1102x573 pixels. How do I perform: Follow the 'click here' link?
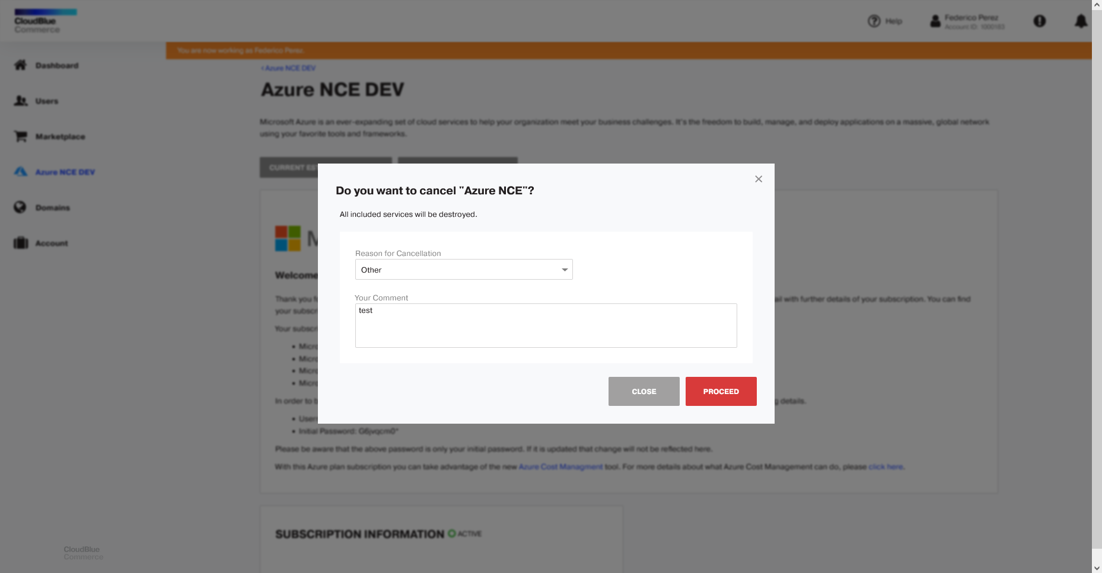[886, 467]
